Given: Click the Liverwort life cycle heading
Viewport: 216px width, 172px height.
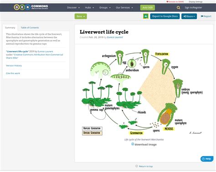Looking at the screenshot, I should click(x=104, y=32).
